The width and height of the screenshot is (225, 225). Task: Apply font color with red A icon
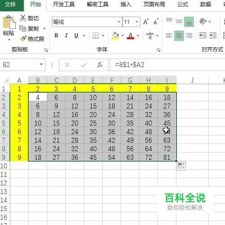(x=130, y=36)
